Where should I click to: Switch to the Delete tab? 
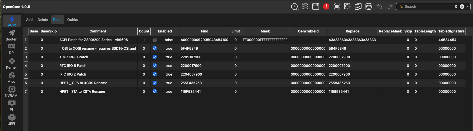click(x=43, y=20)
